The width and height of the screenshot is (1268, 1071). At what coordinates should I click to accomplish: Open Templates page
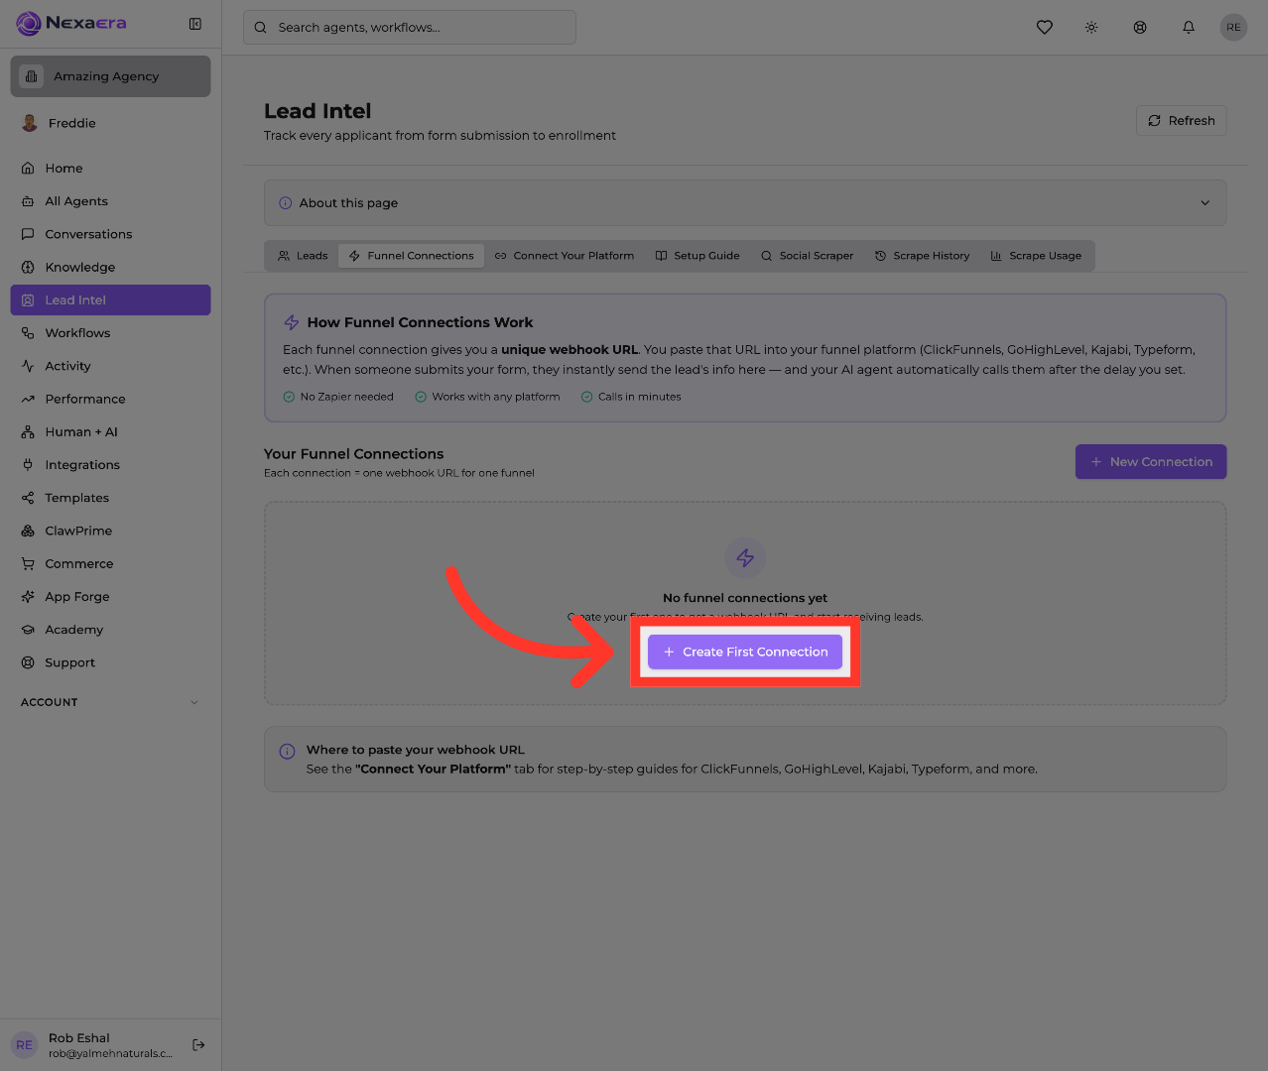[110, 498]
